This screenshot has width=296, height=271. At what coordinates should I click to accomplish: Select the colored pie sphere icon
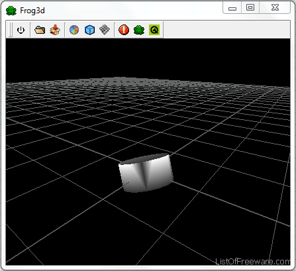[74, 30]
